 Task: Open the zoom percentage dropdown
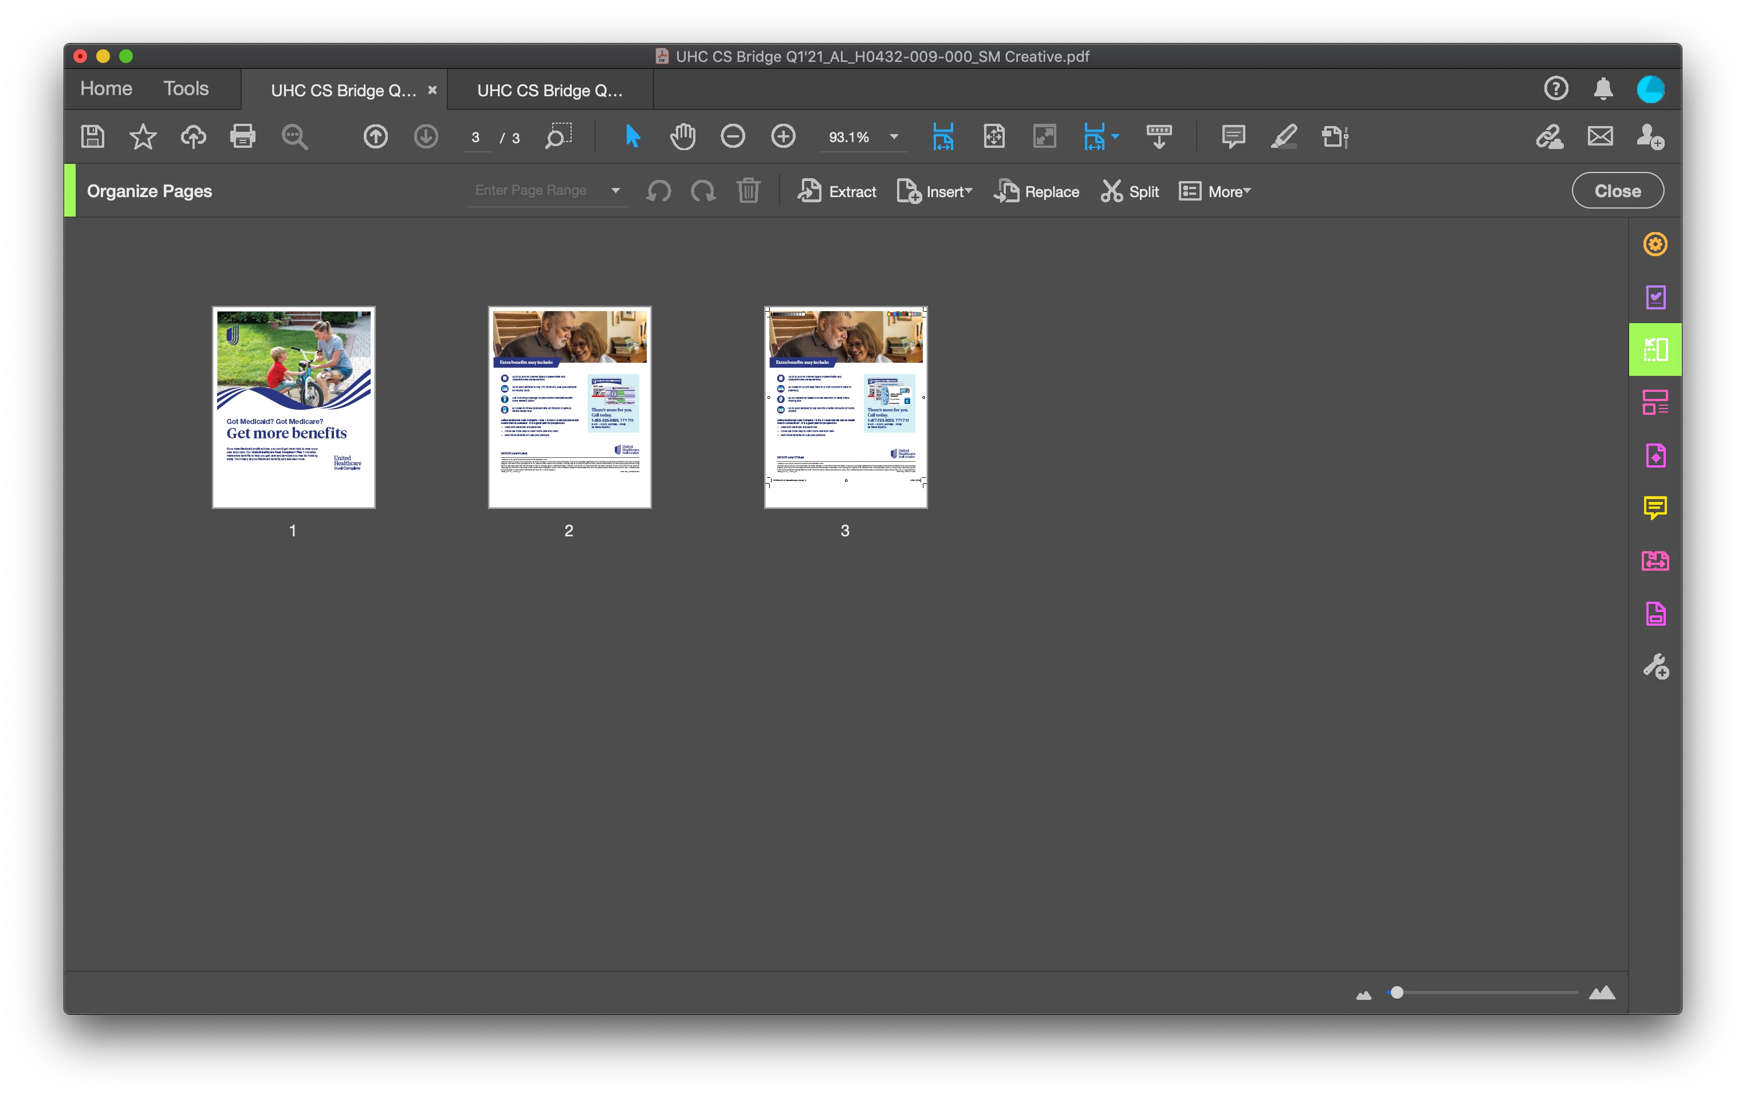[894, 137]
